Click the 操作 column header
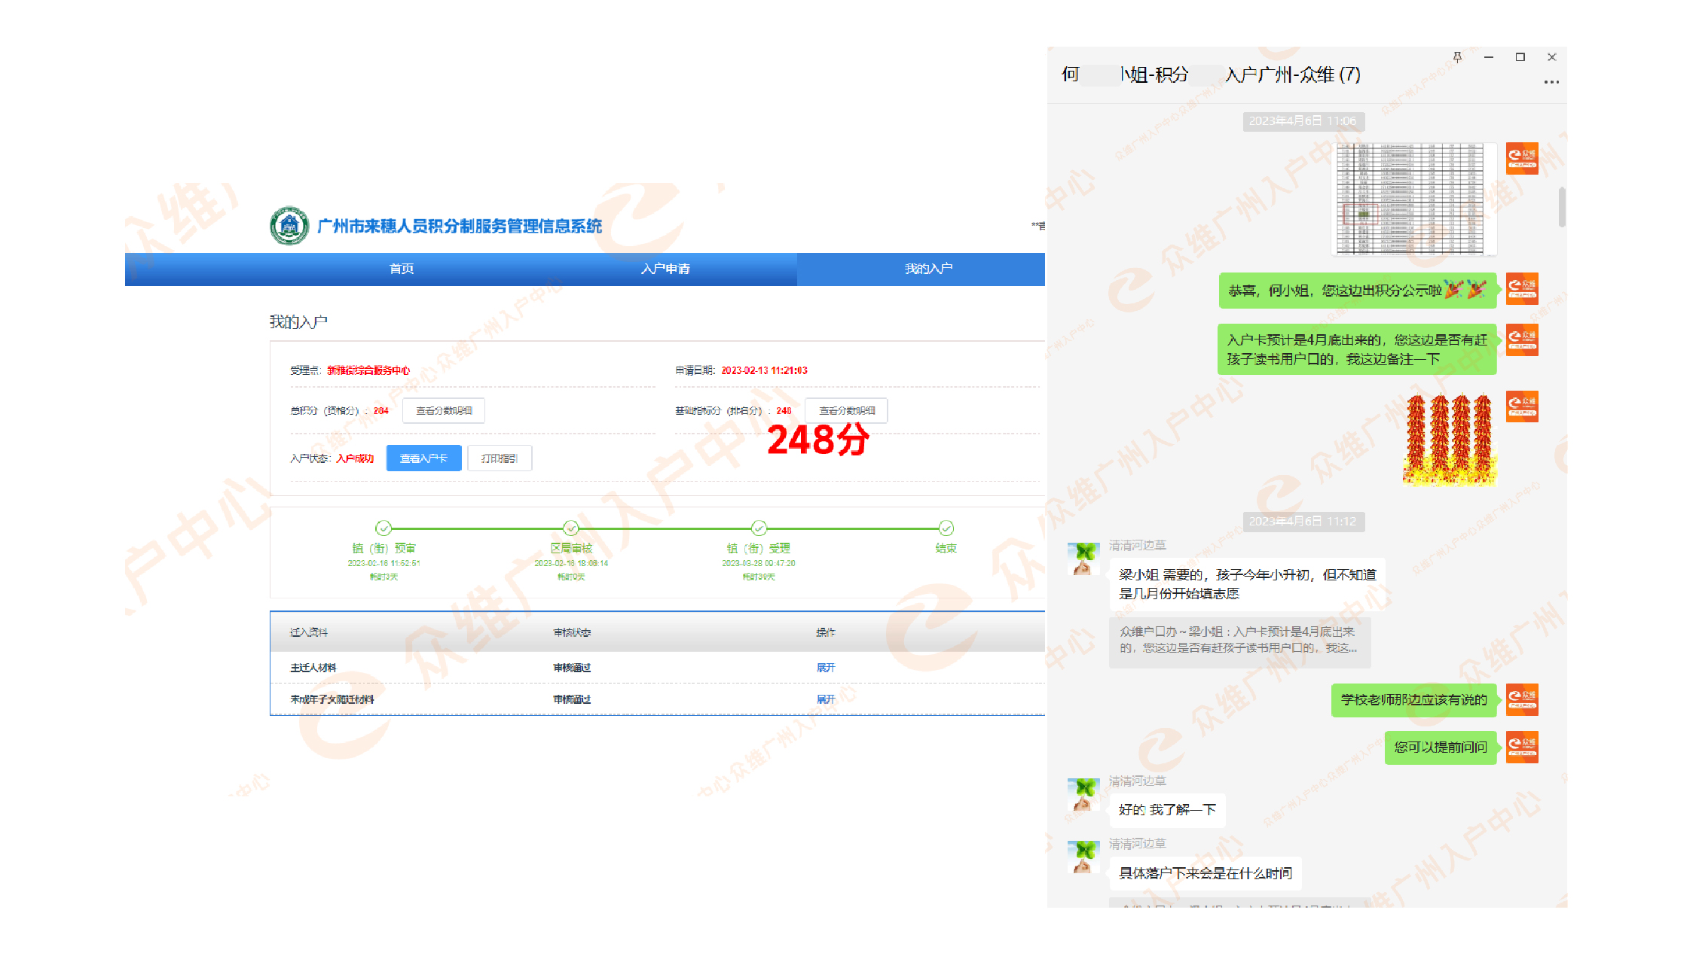The width and height of the screenshot is (1696, 953). pos(826,632)
